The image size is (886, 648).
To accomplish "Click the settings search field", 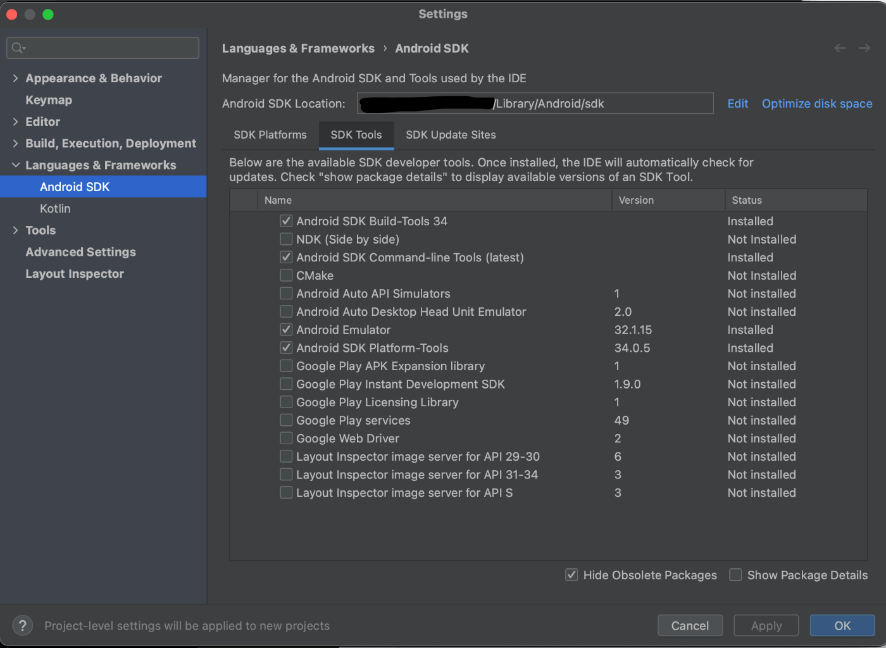I will [103, 48].
